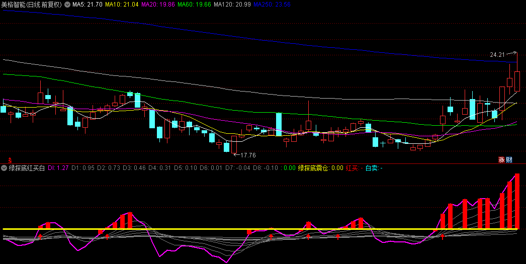The image size is (526, 264).
Task: Select the blue MA250: 23.56 label
Action: 272,5
